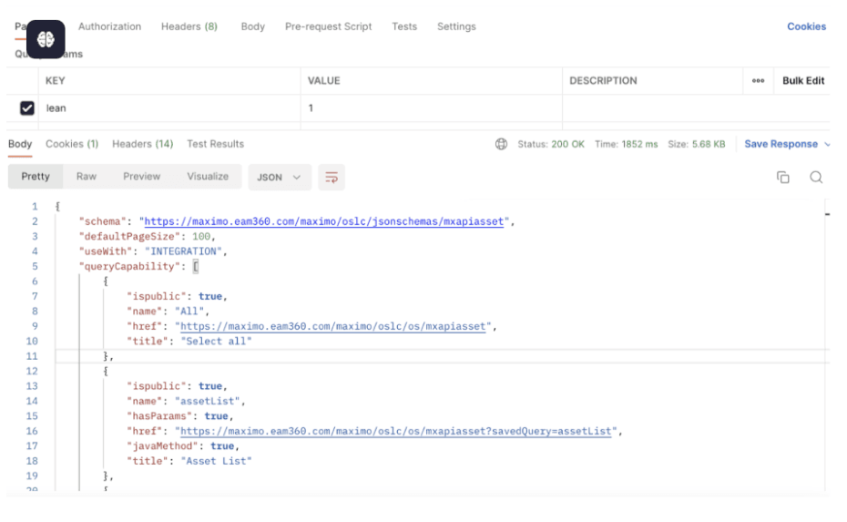Click the lean row description field
The height and width of the screenshot is (522, 847).
click(x=696, y=108)
